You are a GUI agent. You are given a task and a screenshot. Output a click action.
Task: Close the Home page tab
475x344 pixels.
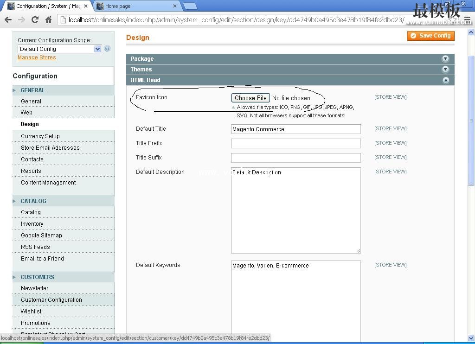[175, 6]
